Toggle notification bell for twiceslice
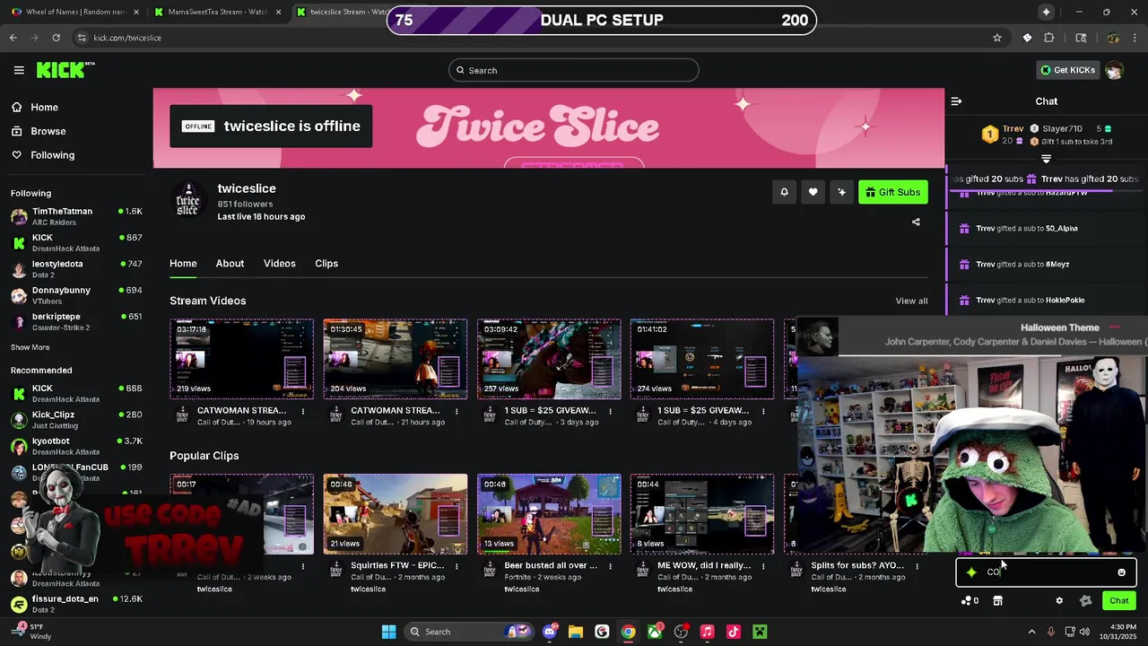 click(784, 192)
